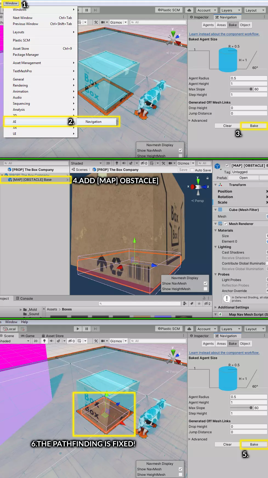This screenshot has width=268, height=478.
Task: Open Console tab in middle screenshot
Action: click(x=25, y=298)
